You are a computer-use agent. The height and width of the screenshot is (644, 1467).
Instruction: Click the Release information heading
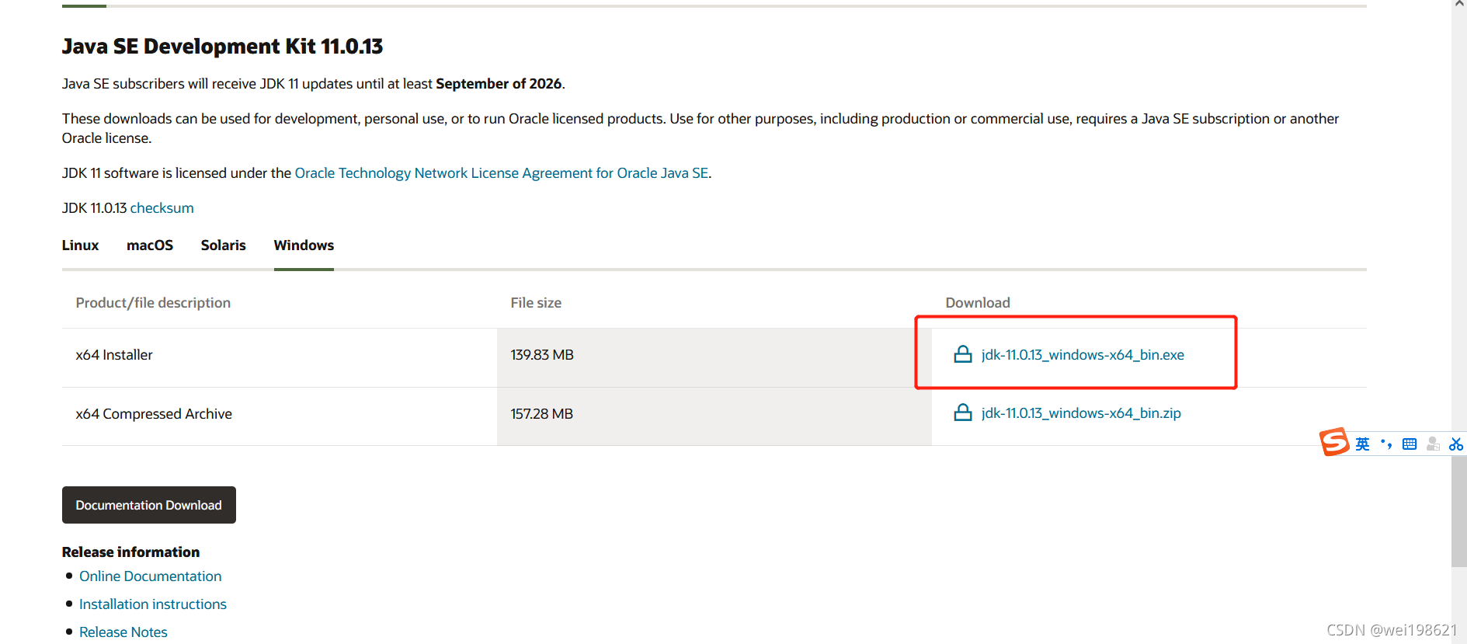point(131,552)
